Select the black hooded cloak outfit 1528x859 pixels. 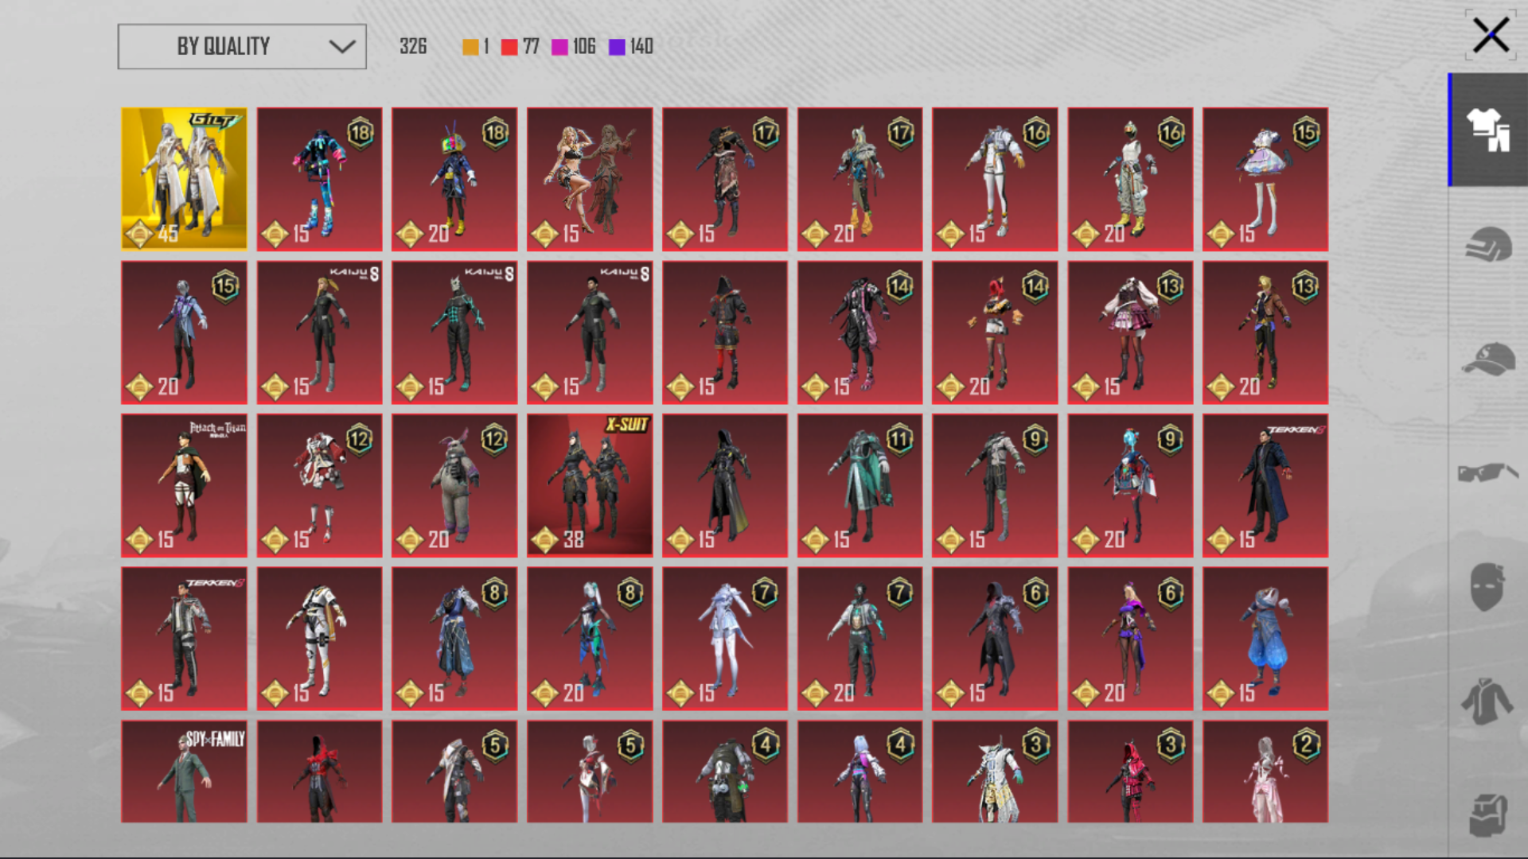coord(724,485)
